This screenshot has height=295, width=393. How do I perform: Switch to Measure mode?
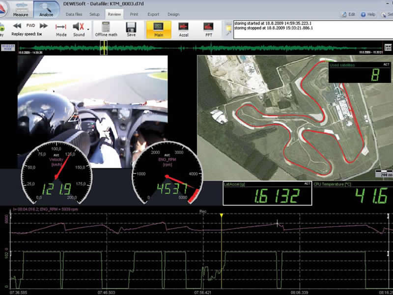tap(20, 8)
